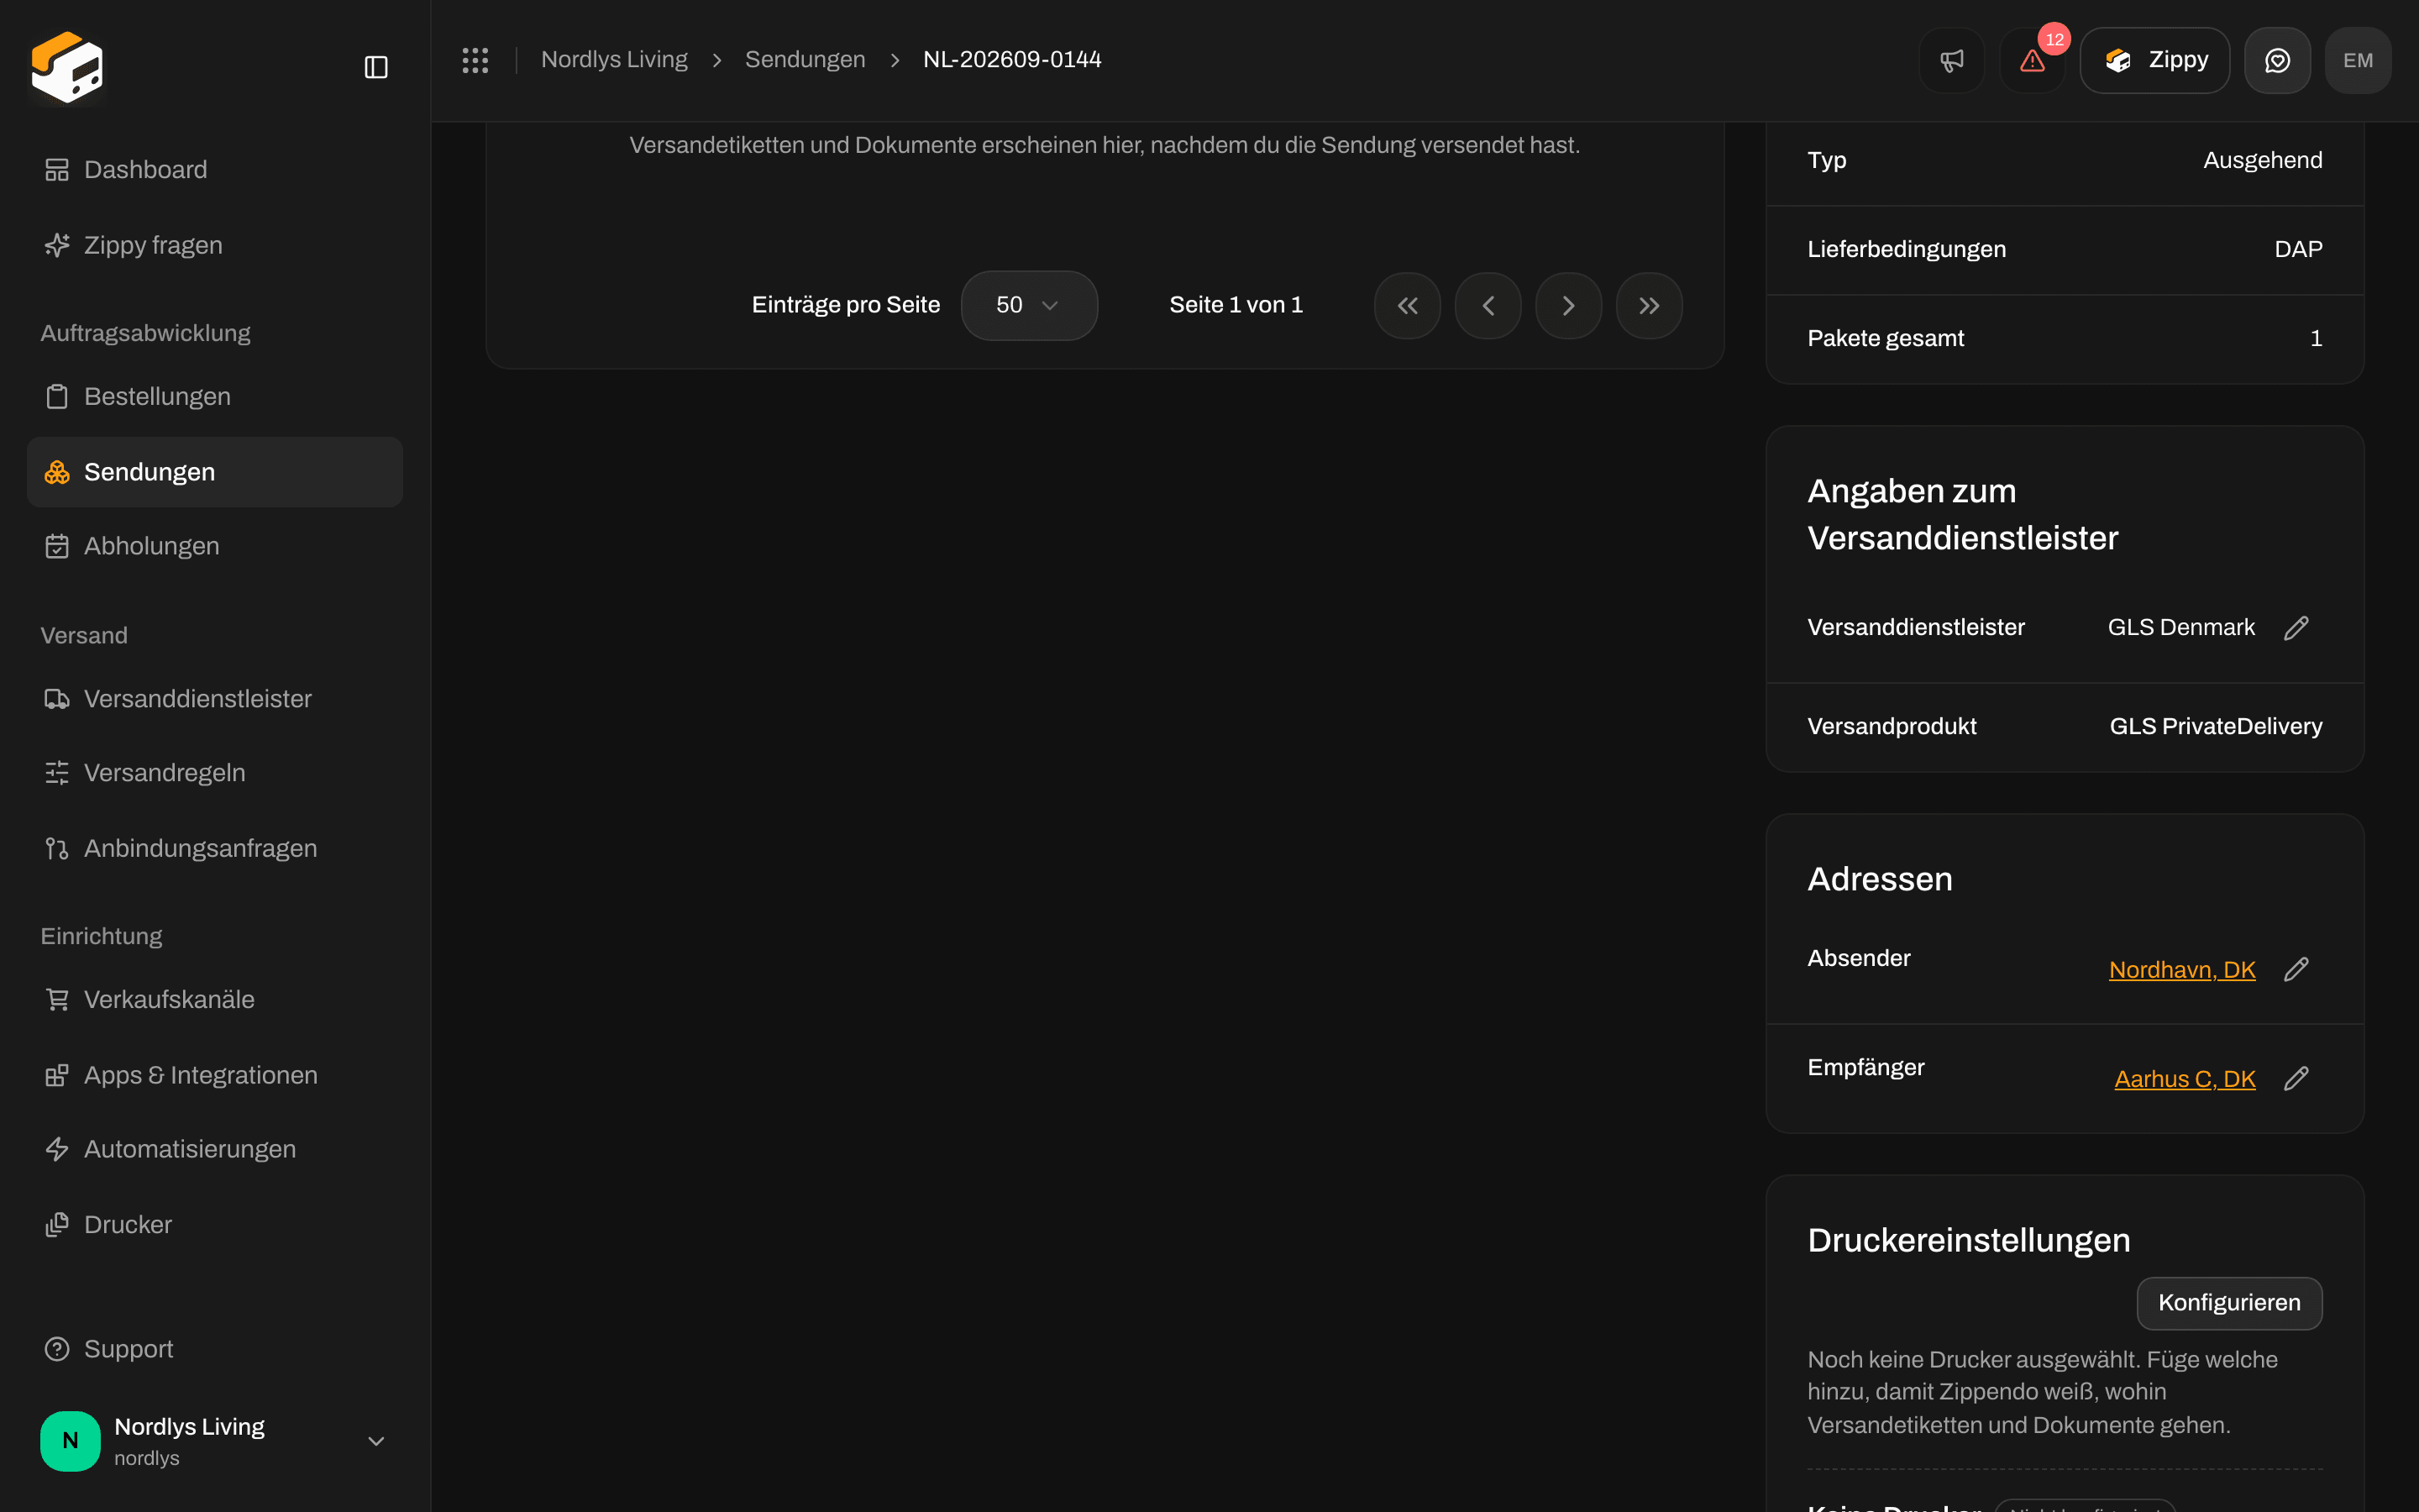The height and width of the screenshot is (1512, 2419).
Task: Go to first page of entries
Action: coord(1408,306)
